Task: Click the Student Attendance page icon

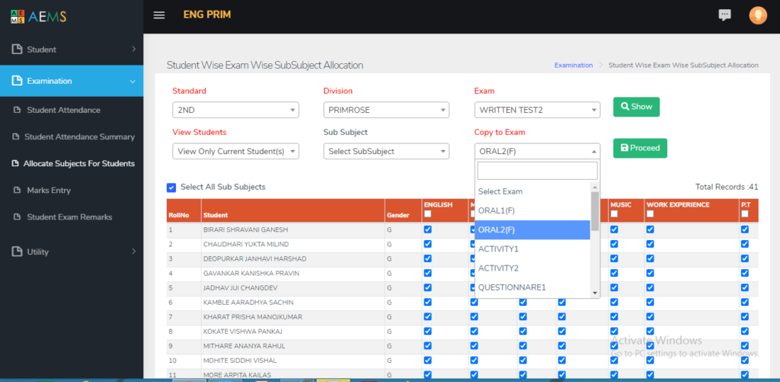Action: [x=17, y=110]
